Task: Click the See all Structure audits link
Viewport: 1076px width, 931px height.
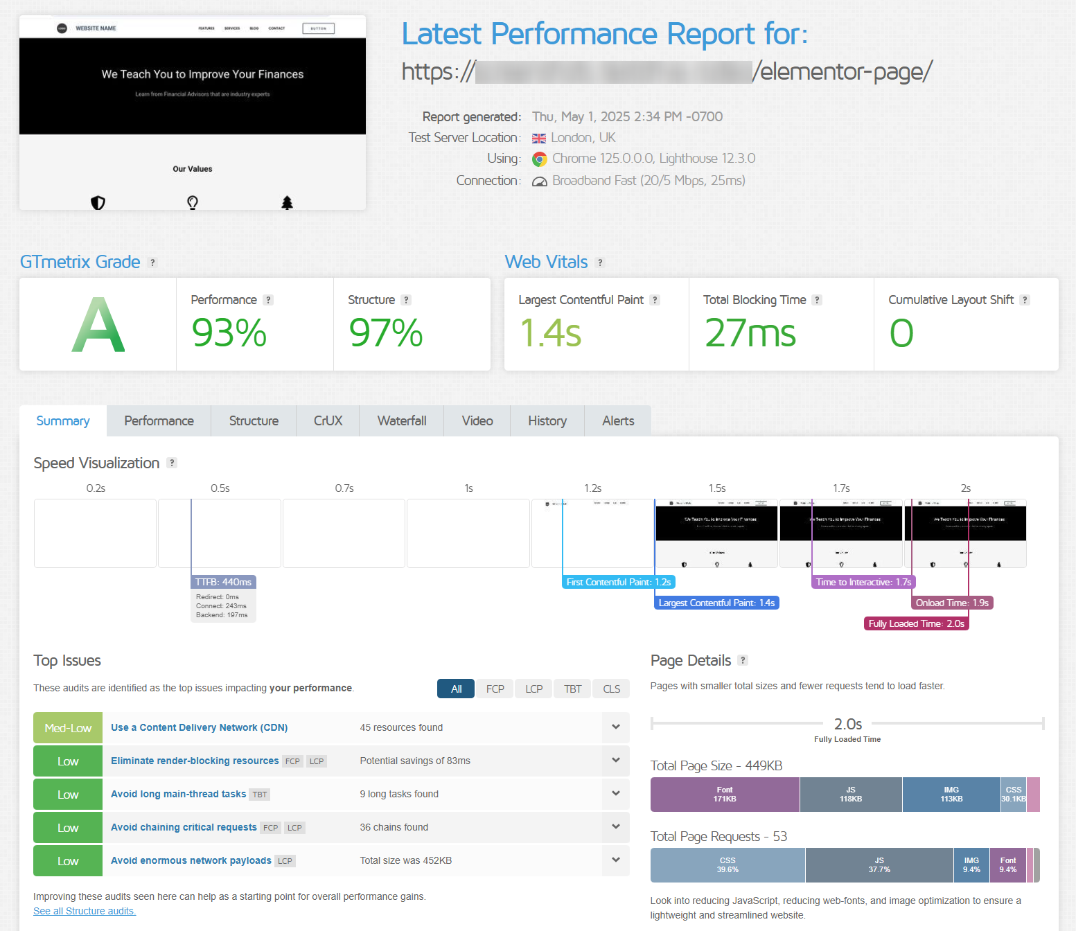Action: (x=85, y=911)
